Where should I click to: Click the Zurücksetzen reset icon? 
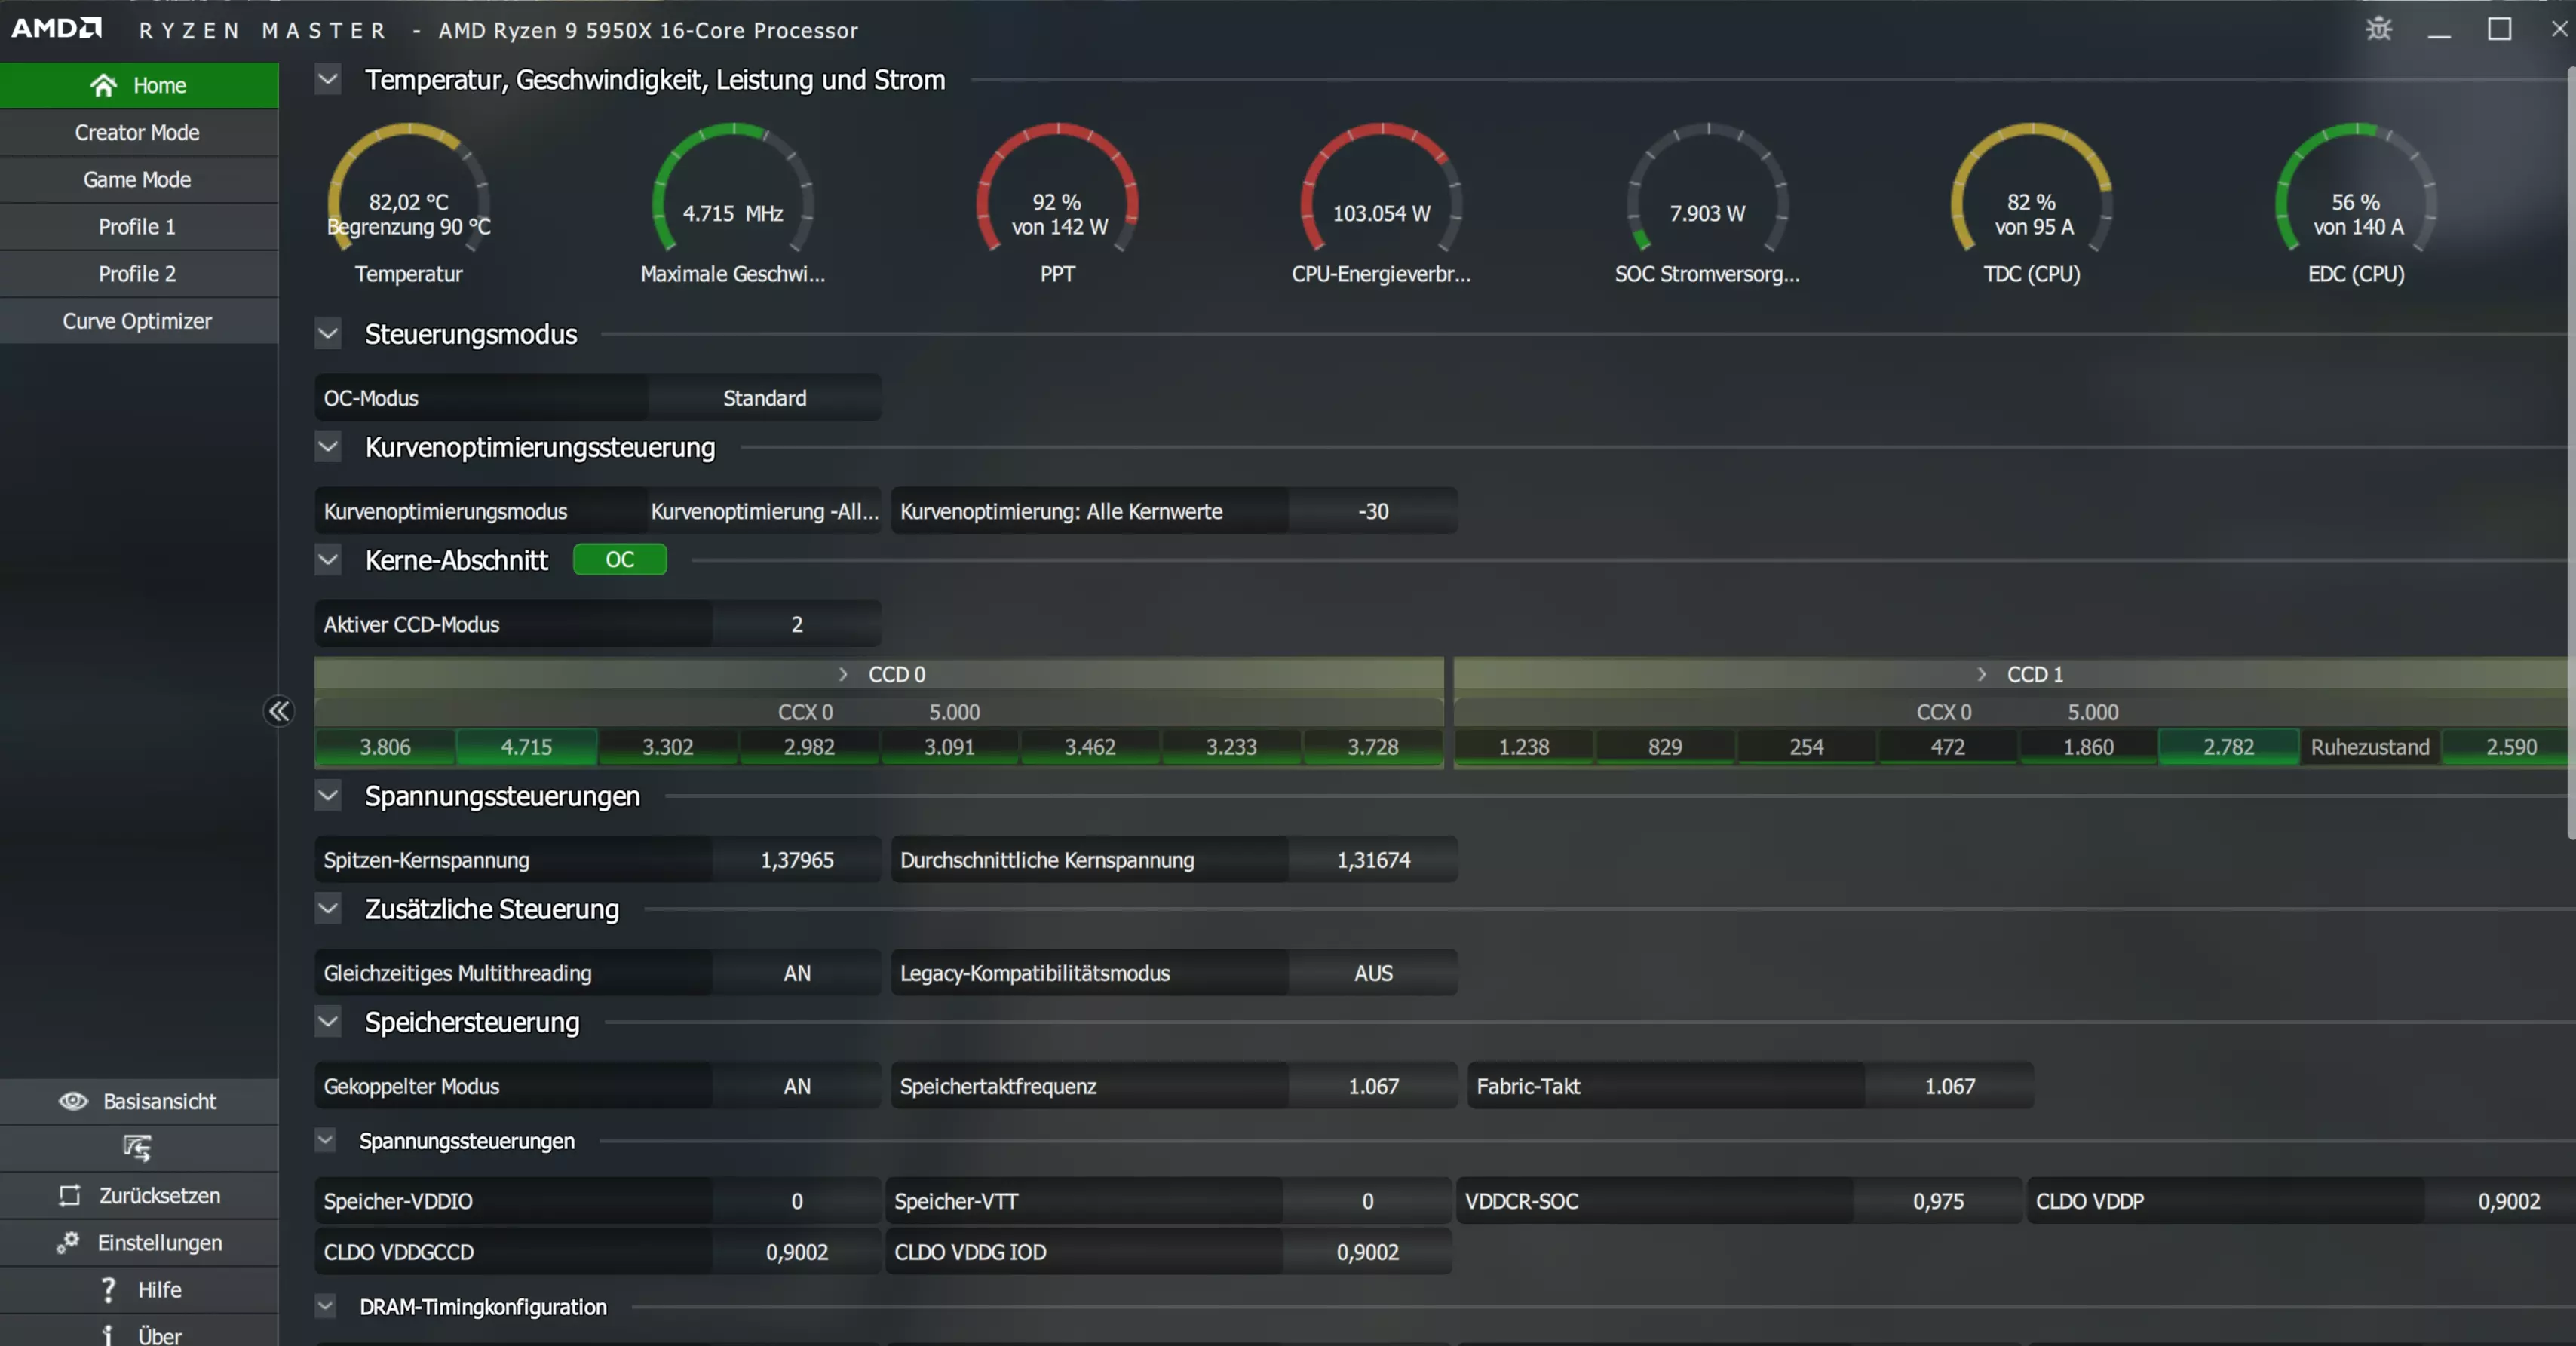click(69, 1195)
